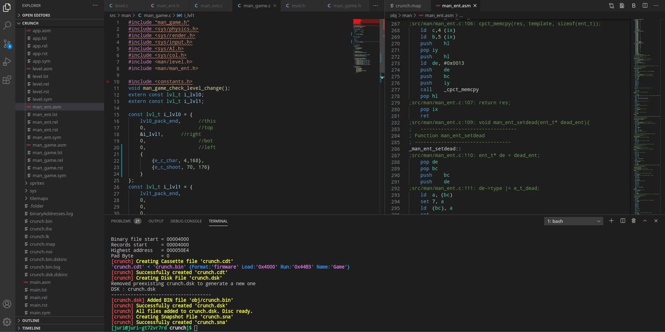Open man_game.sym in the file tree
The height and width of the screenshot is (332, 665).
coord(49,175)
